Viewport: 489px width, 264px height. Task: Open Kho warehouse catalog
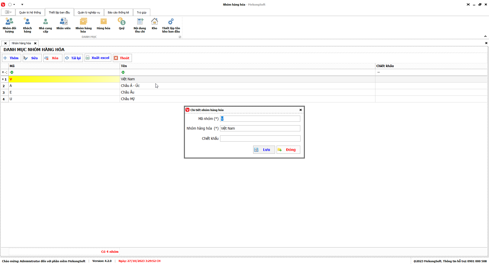click(154, 24)
